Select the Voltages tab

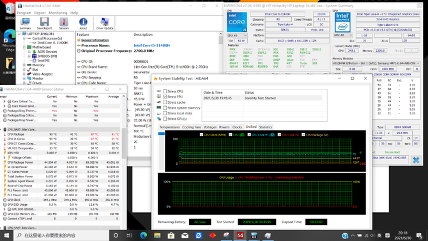[x=210, y=127]
